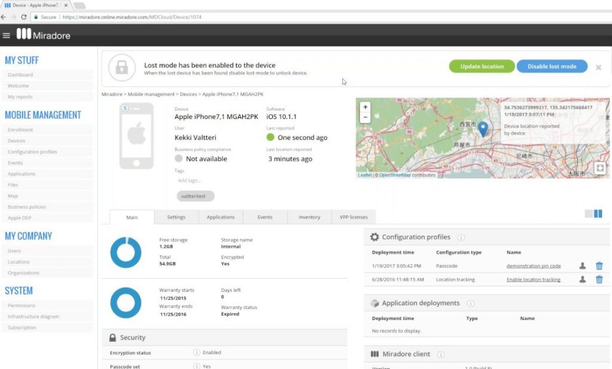Click the Configuration profiles gear icon

(x=374, y=237)
